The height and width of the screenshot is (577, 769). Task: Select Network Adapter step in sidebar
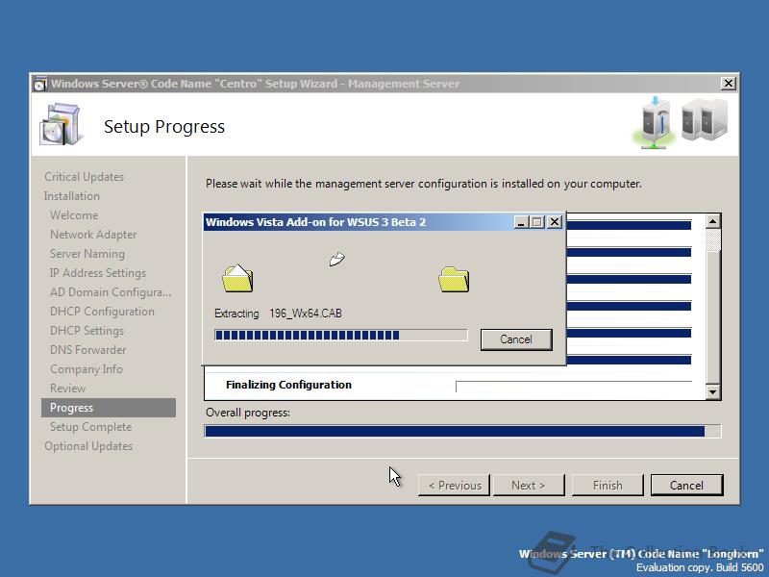93,235
